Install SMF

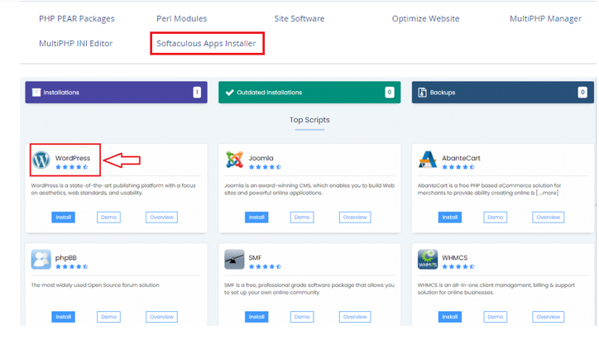256,317
